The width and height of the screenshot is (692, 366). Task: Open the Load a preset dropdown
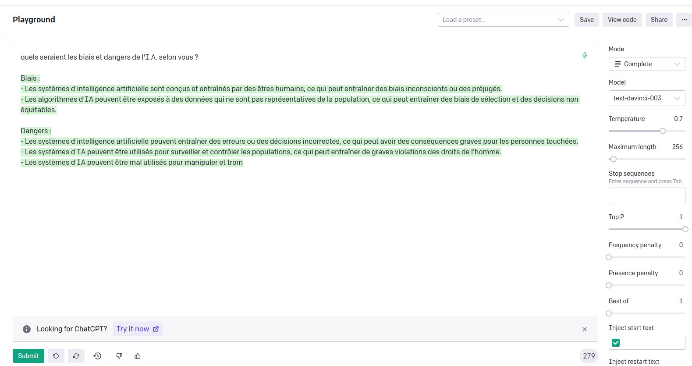coord(503,20)
